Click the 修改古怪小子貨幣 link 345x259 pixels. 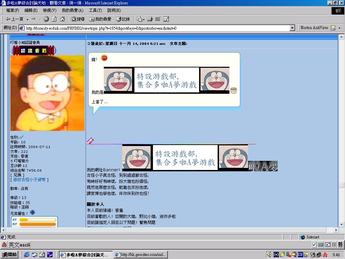(x=30, y=180)
